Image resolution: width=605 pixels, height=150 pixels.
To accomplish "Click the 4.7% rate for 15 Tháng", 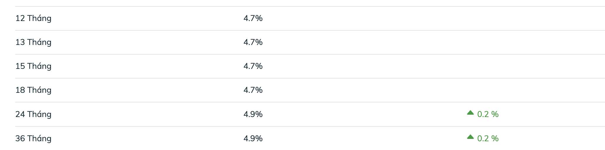I will point(253,66).
